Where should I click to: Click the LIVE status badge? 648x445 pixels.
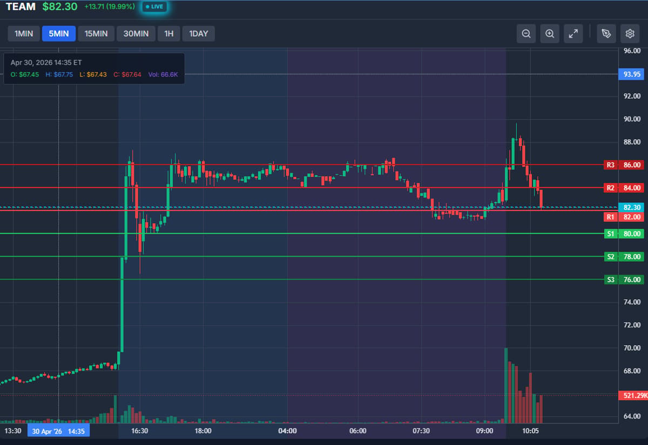(x=155, y=7)
